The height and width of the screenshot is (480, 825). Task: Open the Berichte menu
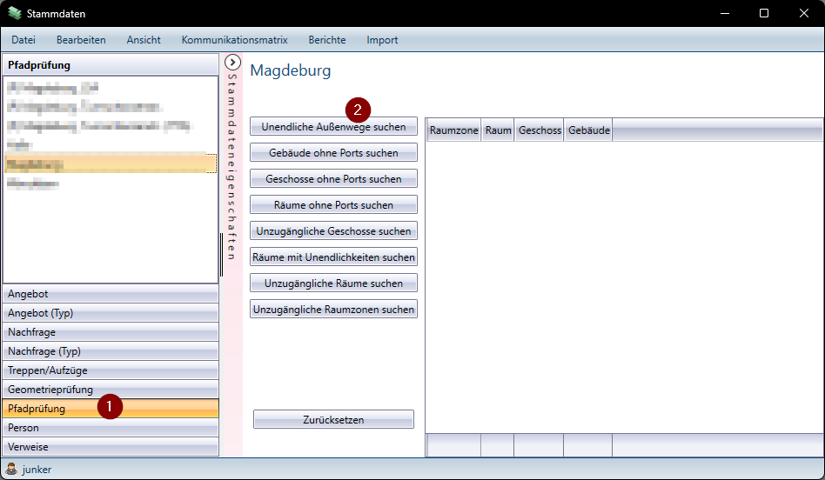click(x=326, y=40)
